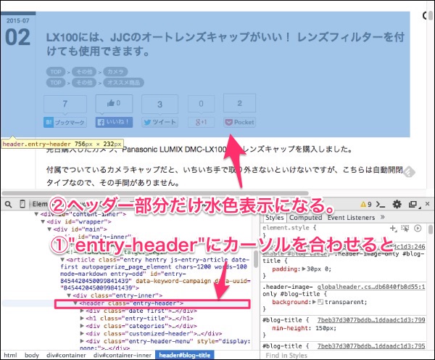Expand the div class="entry-header-menu" node
The height and width of the screenshot is (360, 435).
(x=82, y=341)
